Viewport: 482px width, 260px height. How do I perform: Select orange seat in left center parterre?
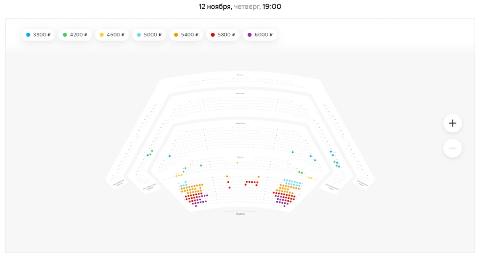[227, 176]
